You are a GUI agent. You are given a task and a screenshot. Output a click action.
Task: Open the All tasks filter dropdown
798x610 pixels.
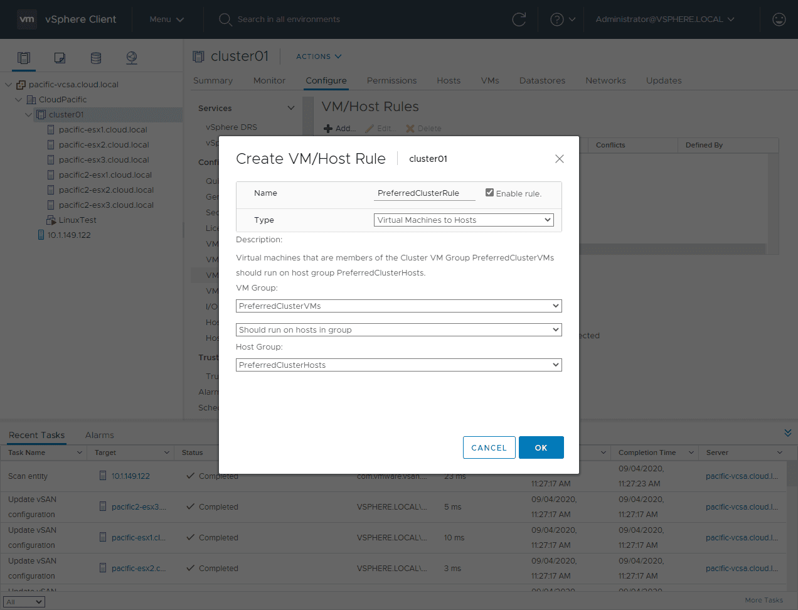click(x=24, y=602)
